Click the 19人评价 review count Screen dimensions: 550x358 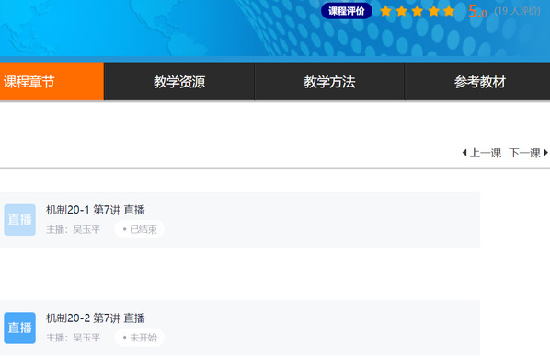(x=518, y=11)
